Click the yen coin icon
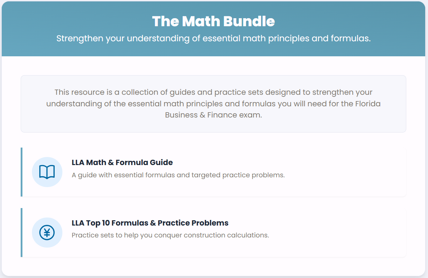The height and width of the screenshot is (278, 428). click(47, 233)
